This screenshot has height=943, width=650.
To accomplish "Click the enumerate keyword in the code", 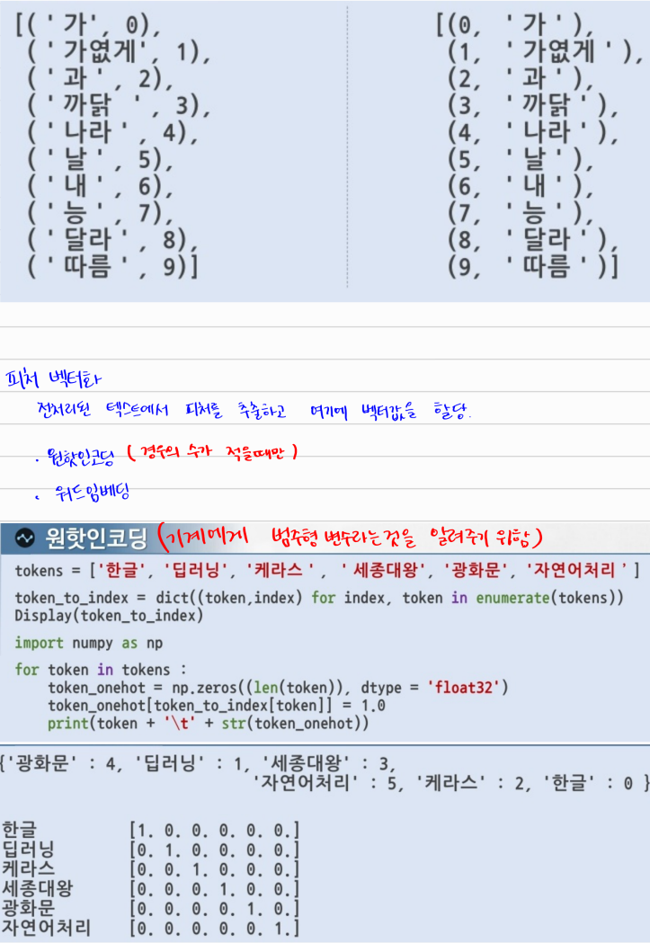I will point(513,598).
